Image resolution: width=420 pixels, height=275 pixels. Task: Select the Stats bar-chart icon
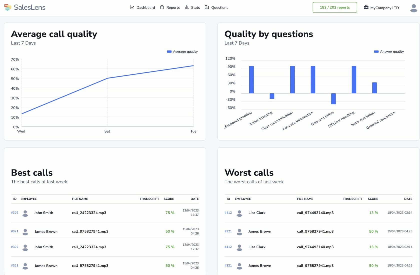click(x=186, y=7)
